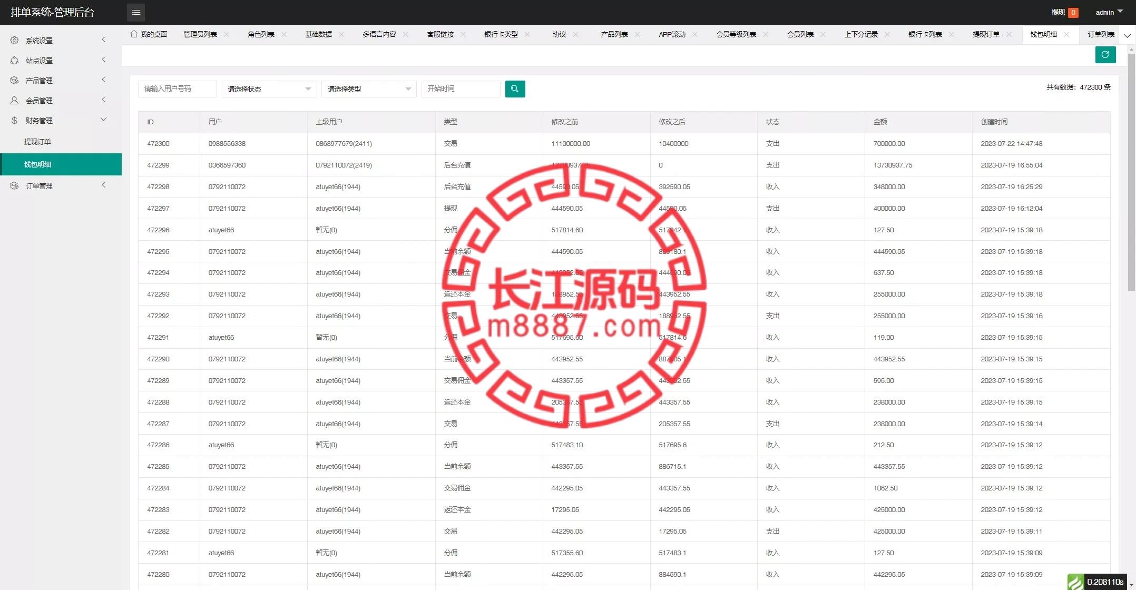Switch to the 我的桌面 tab

(149, 34)
